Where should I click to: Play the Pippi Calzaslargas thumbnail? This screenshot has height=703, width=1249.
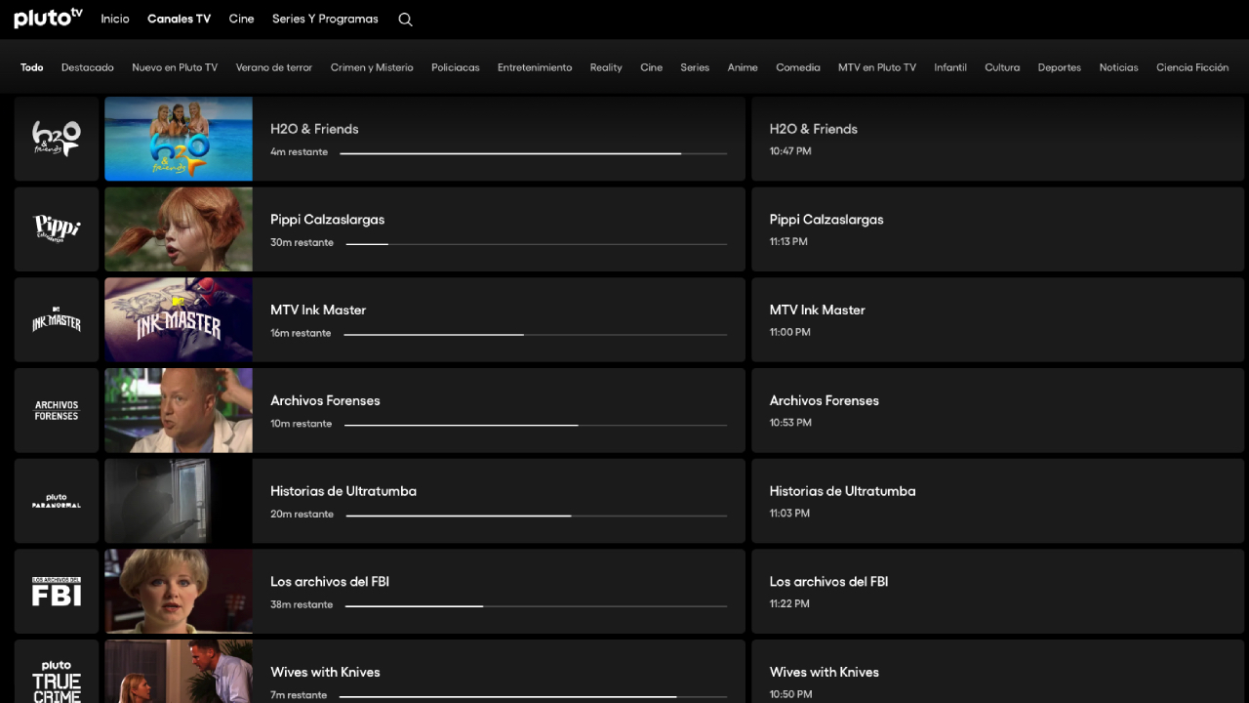(179, 229)
